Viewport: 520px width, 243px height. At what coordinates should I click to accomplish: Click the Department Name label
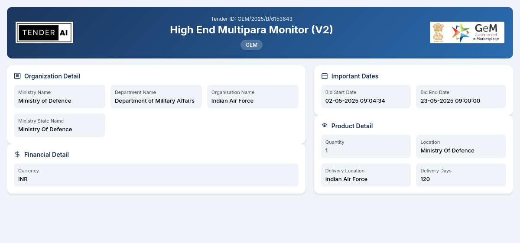[135, 92]
